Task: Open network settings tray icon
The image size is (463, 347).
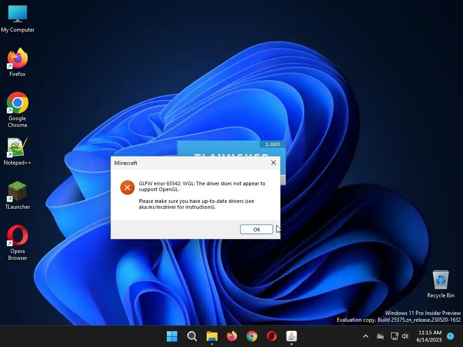Action: 394,336
